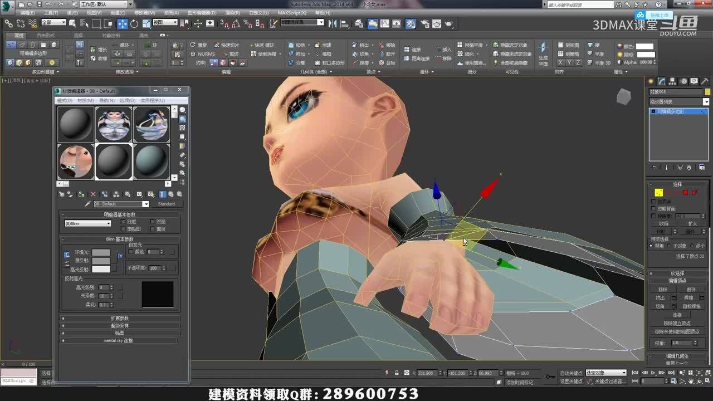Open Material(M) menu in Material Editor
This screenshot has height=401, width=713.
click(85, 101)
